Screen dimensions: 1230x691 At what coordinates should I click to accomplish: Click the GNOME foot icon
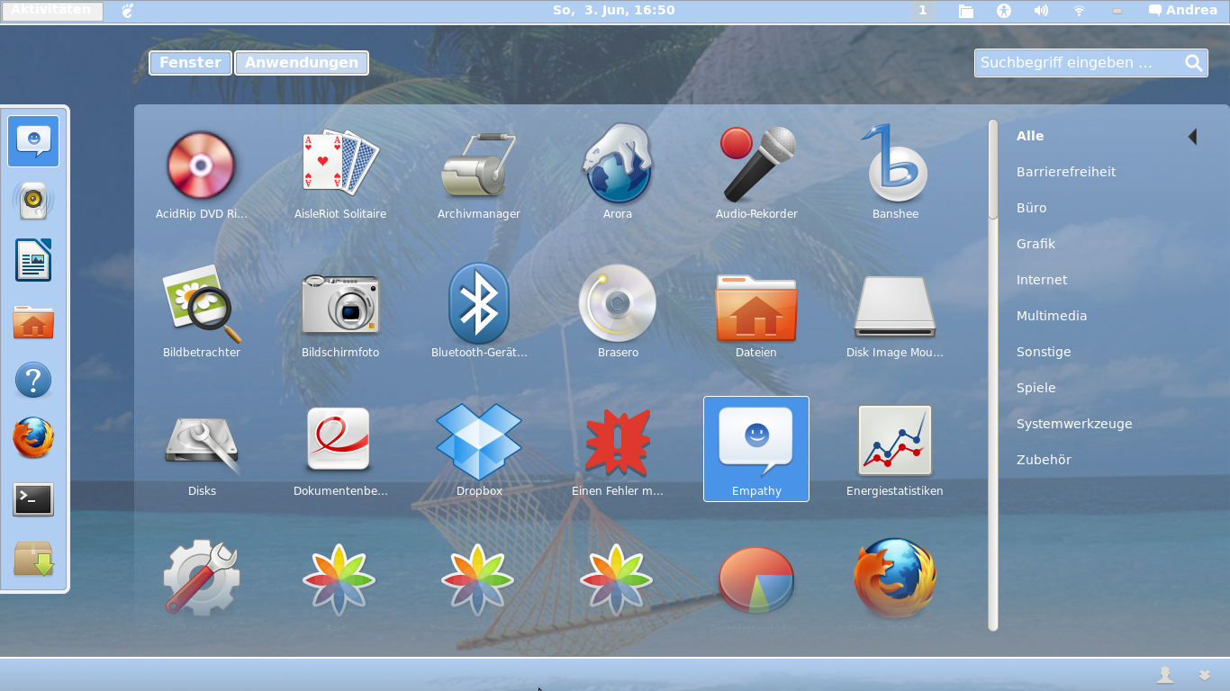pos(128,11)
